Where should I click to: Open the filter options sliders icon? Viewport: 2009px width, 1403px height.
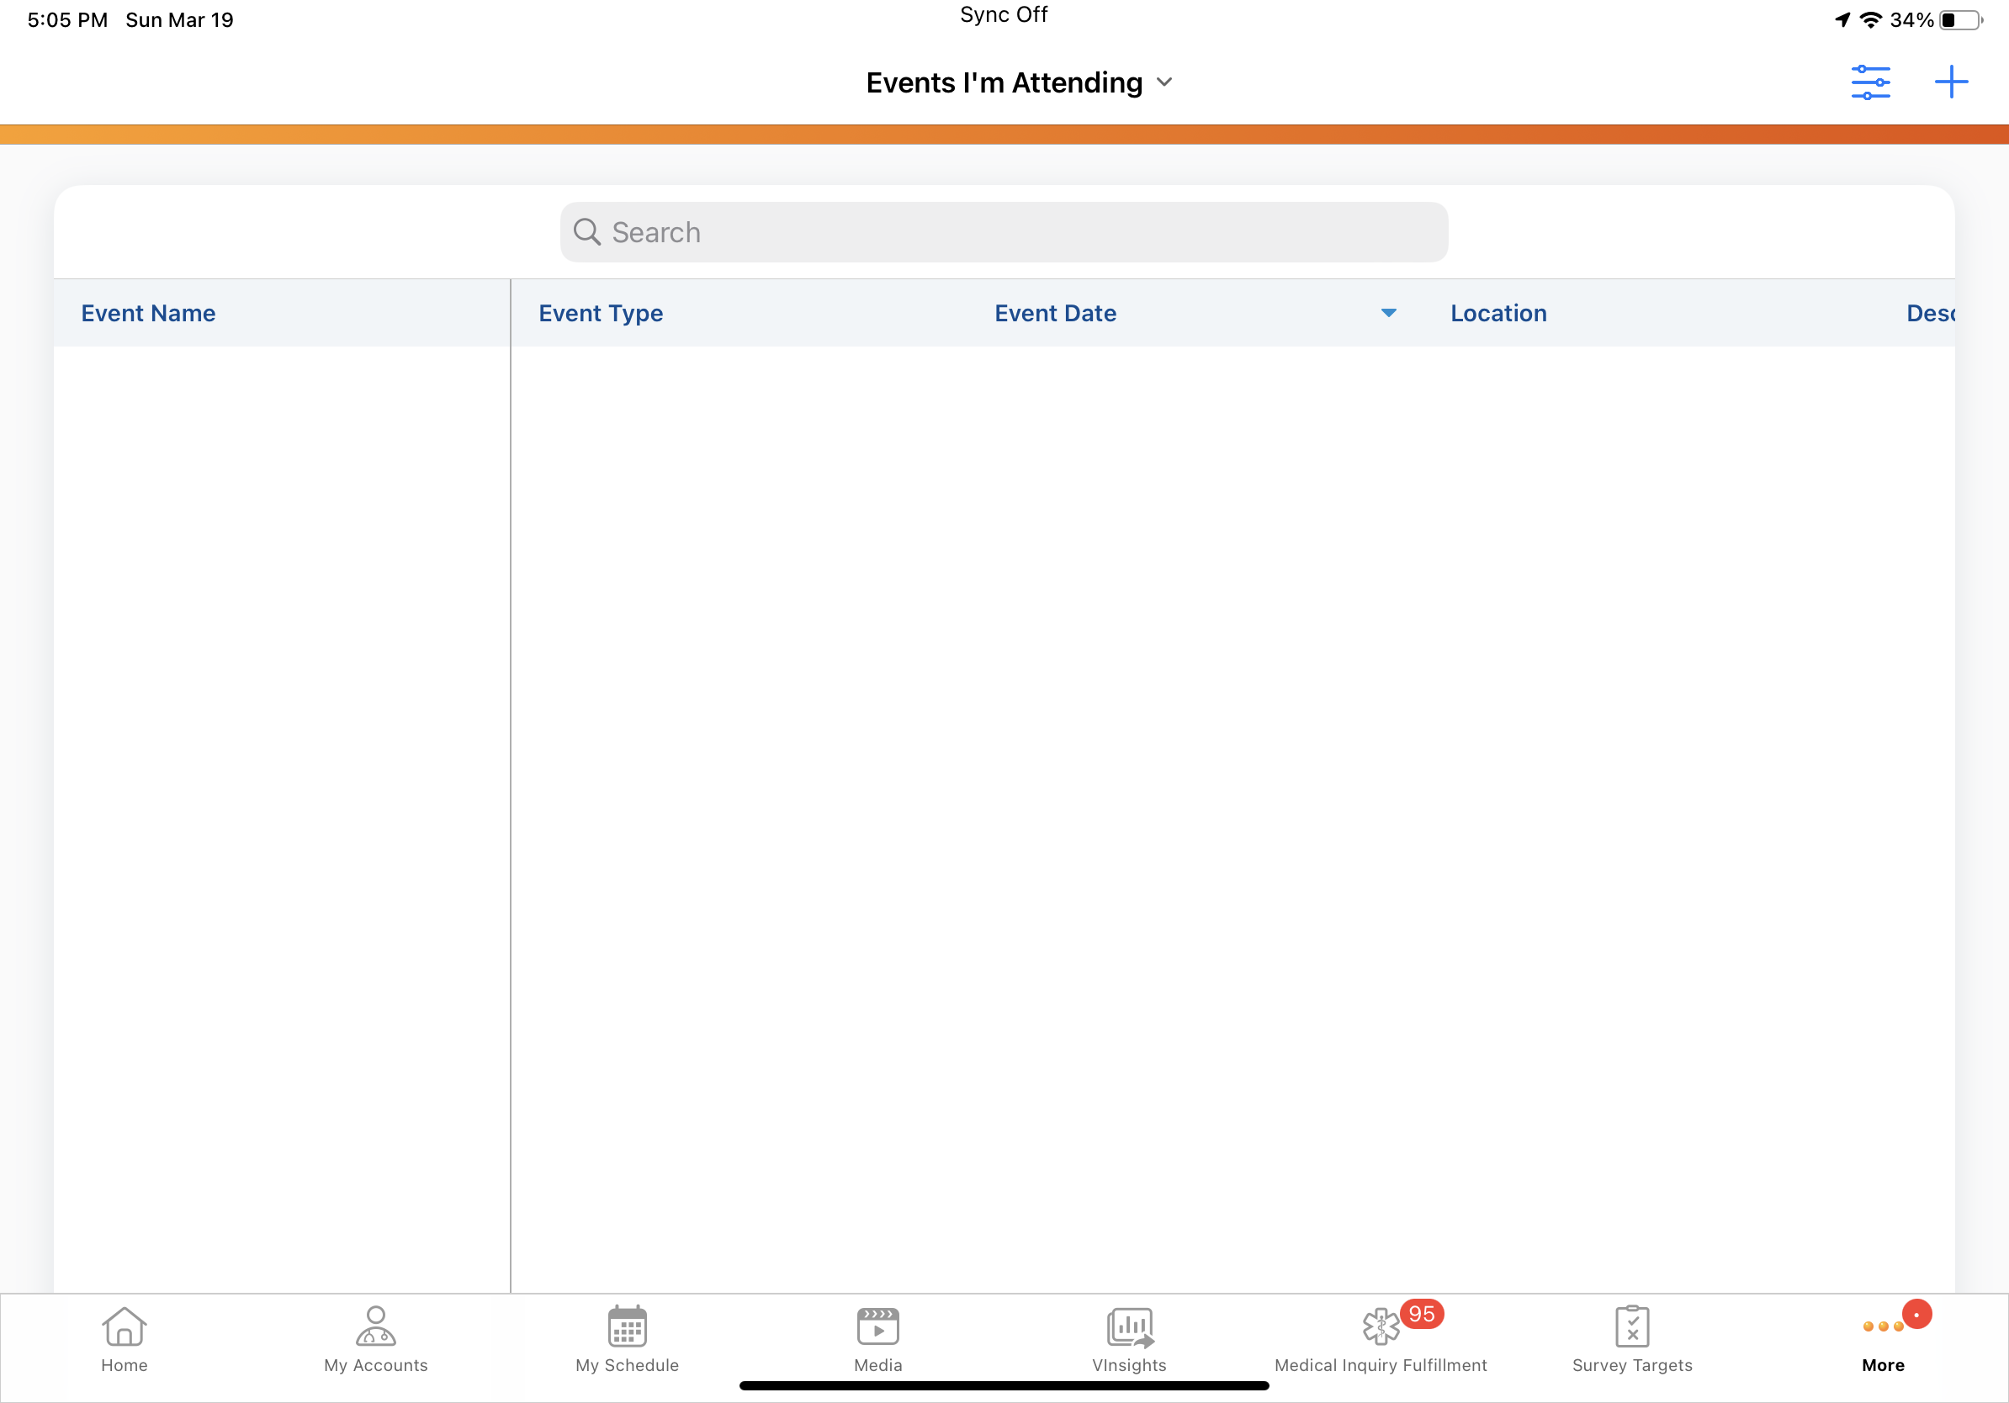click(1870, 82)
